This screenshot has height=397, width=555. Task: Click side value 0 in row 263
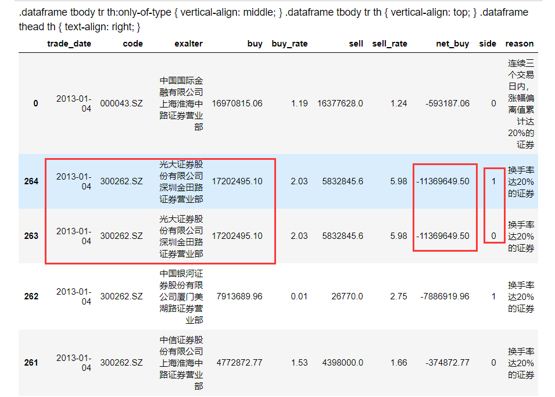pos(493,236)
